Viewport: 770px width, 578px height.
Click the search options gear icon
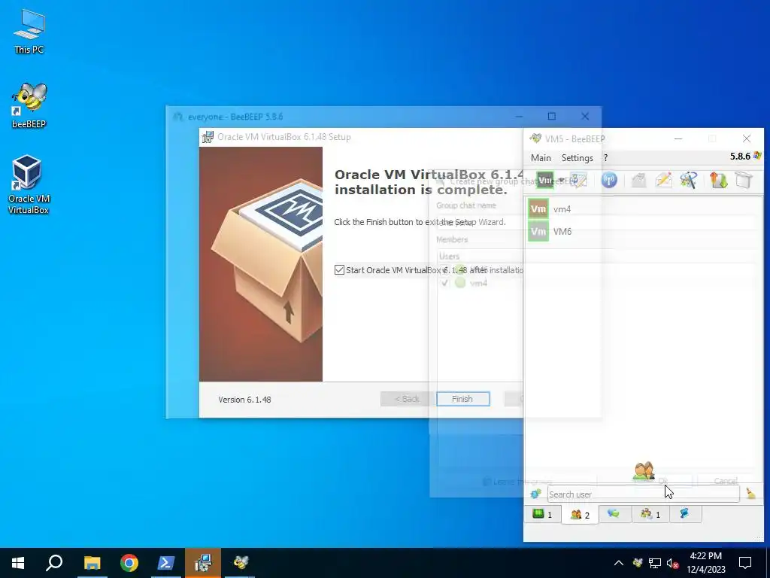[535, 494]
